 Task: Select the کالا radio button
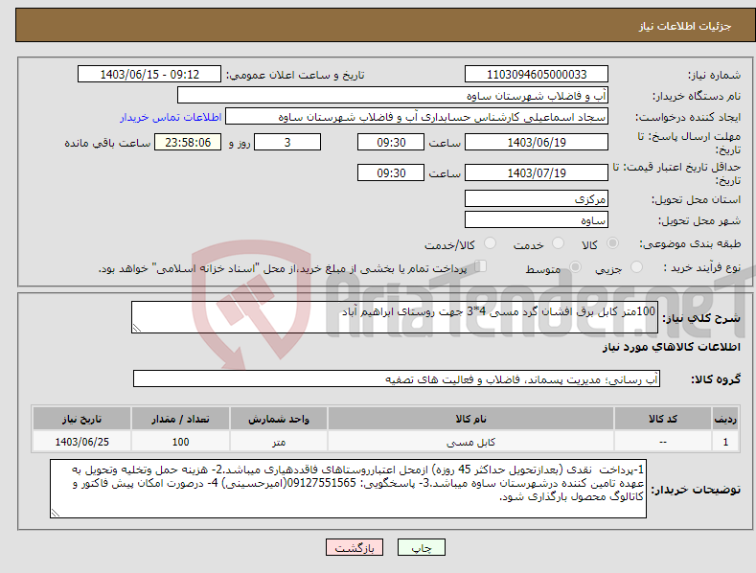(613, 243)
